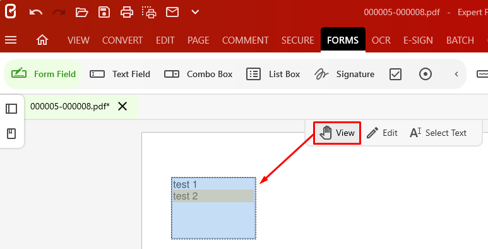Select the FORMS tab
This screenshot has height=249, width=488.
(343, 40)
